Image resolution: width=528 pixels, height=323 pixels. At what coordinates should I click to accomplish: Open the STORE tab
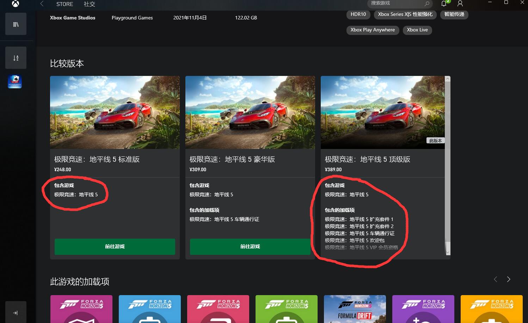coord(65,4)
